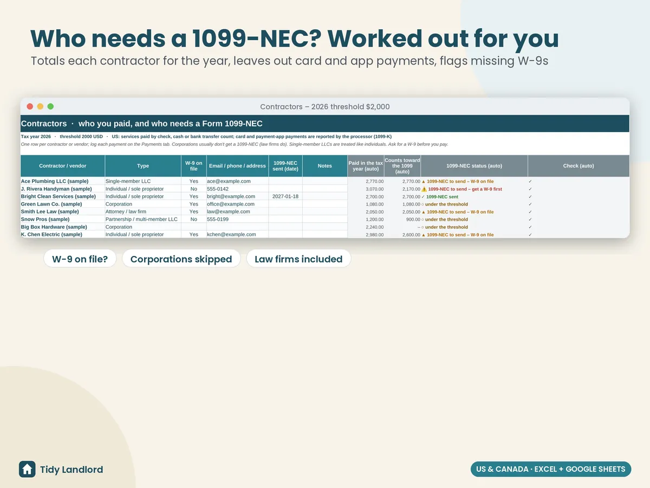Click the "2,170.00" counts-toward cell

tap(402, 189)
